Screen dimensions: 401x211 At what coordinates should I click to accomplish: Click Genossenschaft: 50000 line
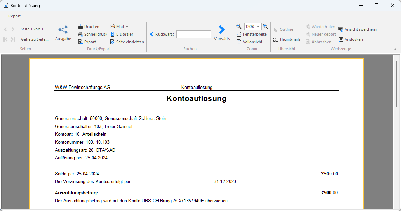pos(111,118)
